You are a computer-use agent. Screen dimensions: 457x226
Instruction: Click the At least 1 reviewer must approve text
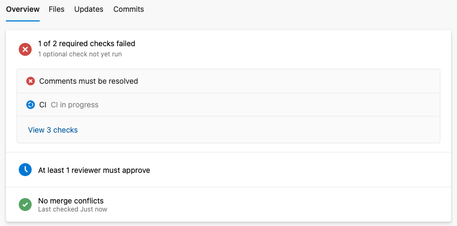click(94, 170)
